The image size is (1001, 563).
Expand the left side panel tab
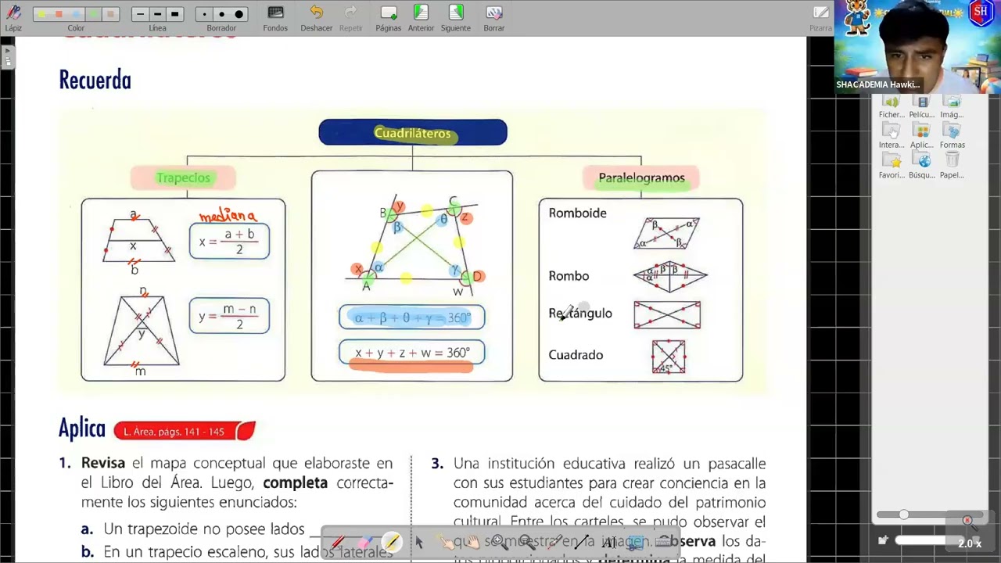point(8,56)
